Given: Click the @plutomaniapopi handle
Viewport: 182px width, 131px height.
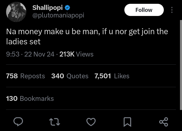Looking at the screenshot, I should point(58,15).
